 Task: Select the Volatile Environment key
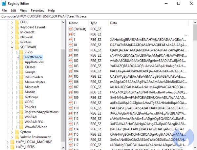coord(35,137)
